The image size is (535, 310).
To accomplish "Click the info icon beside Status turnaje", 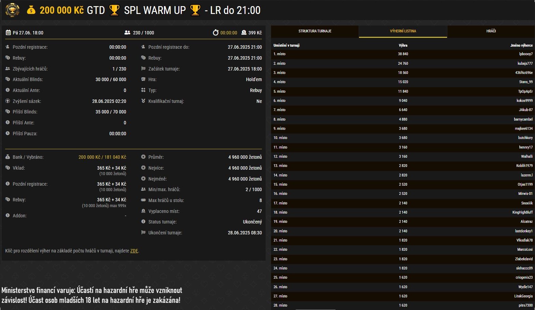I will [143, 222].
